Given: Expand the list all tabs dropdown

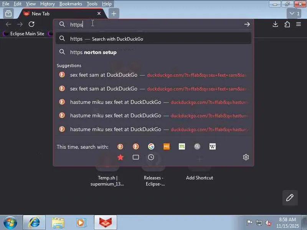Looking at the screenshot, I should [x=294, y=13].
